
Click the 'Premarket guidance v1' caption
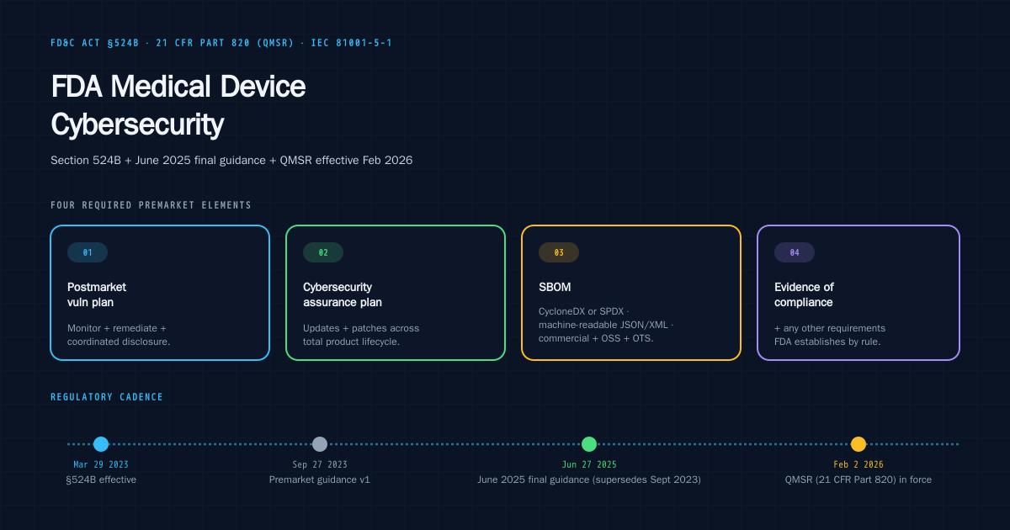[x=320, y=480]
